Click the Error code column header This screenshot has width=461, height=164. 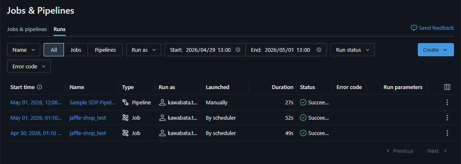click(x=349, y=87)
